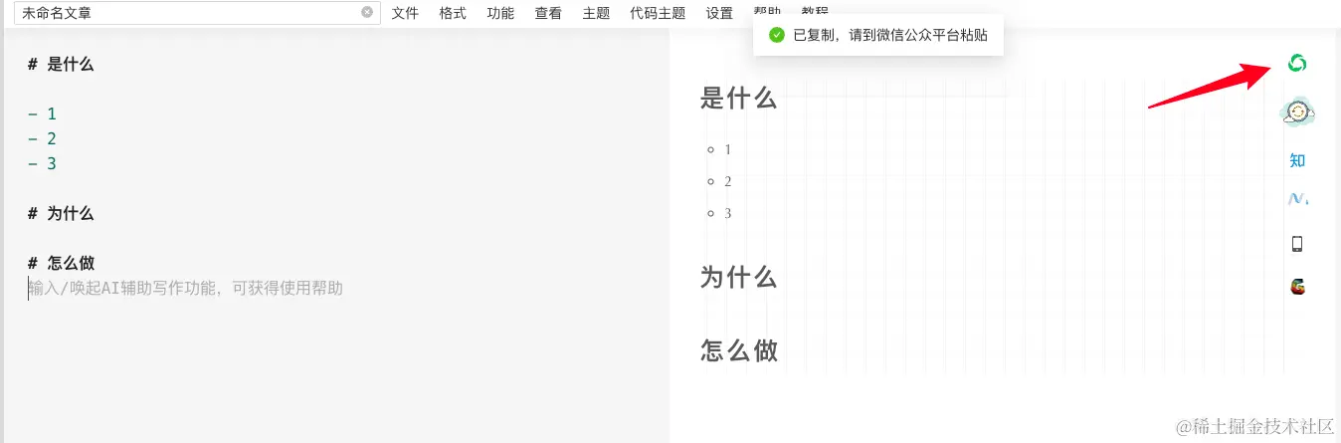The height and width of the screenshot is (443, 1341).
Task: Click the colorful G icon at the sidebar bottom
Action: coord(1296,287)
